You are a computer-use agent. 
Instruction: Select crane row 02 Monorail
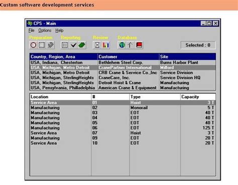point(123,108)
